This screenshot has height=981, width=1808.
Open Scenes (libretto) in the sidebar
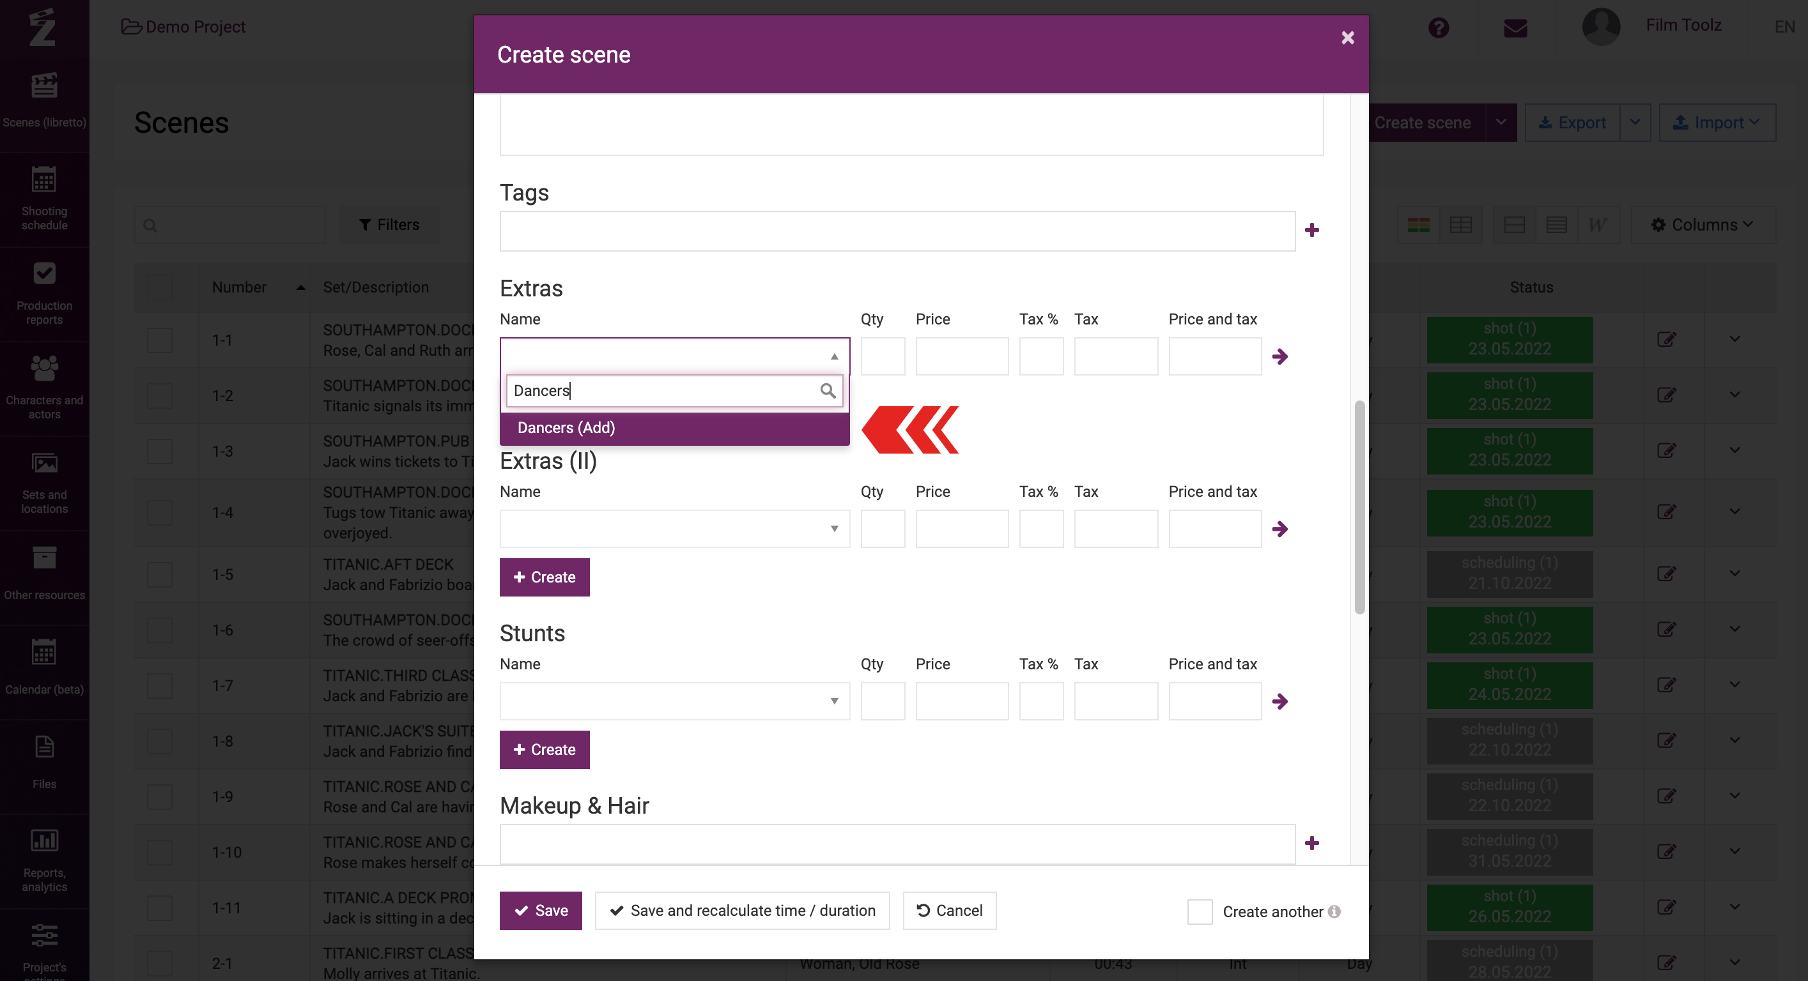[x=44, y=102]
